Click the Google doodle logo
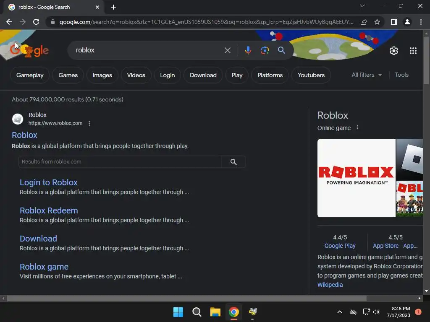This screenshot has height=322, width=430. click(x=29, y=50)
